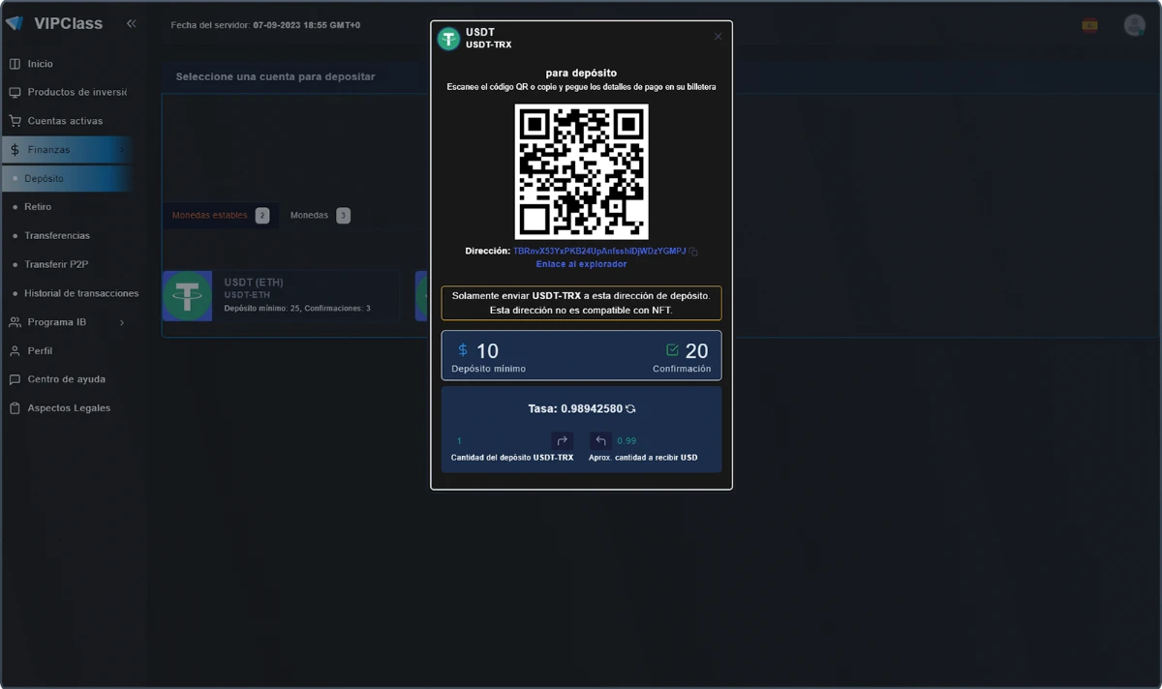Click the Solamente enviar USDT-TRX warning box
Screen dimensions: 1162x689
tap(581, 303)
